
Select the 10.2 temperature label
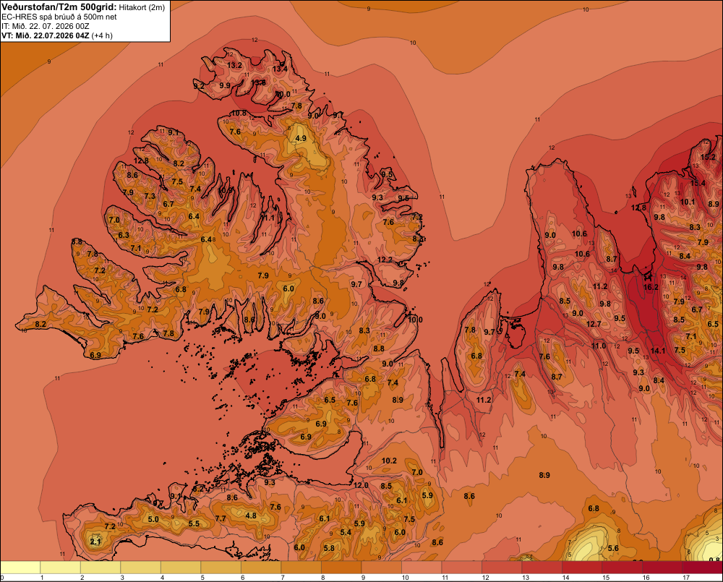[x=389, y=461]
